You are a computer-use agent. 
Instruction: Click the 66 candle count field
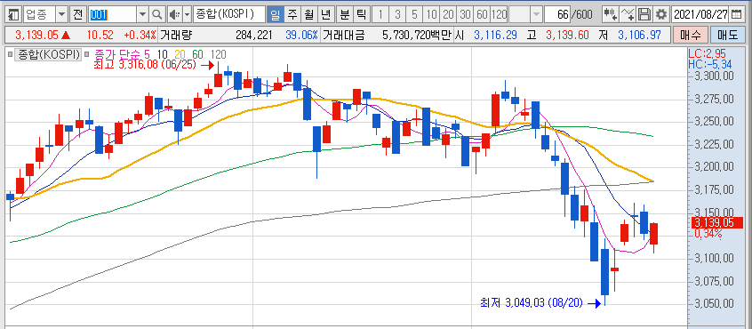click(557, 14)
